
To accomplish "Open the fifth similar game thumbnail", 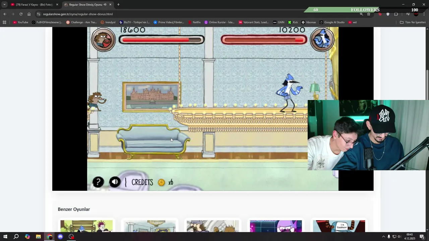I will tap(339, 226).
